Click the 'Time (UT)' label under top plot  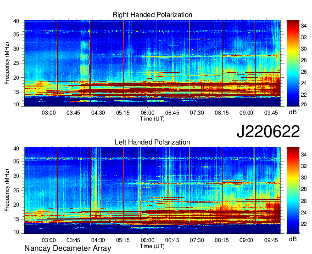[152, 119]
